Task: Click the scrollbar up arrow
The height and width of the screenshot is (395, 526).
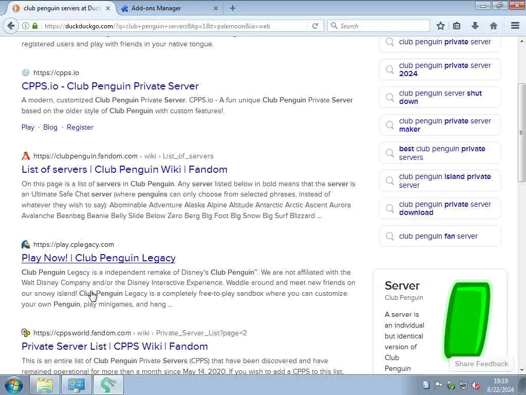Action: click(521, 41)
